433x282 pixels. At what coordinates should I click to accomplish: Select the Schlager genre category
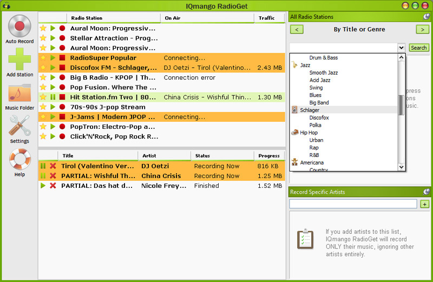click(310, 110)
